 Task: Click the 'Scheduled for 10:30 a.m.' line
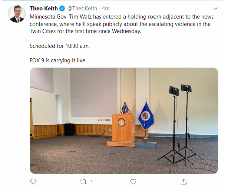click(59, 46)
